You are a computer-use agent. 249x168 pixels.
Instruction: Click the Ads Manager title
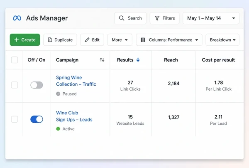pyautogui.click(x=47, y=18)
